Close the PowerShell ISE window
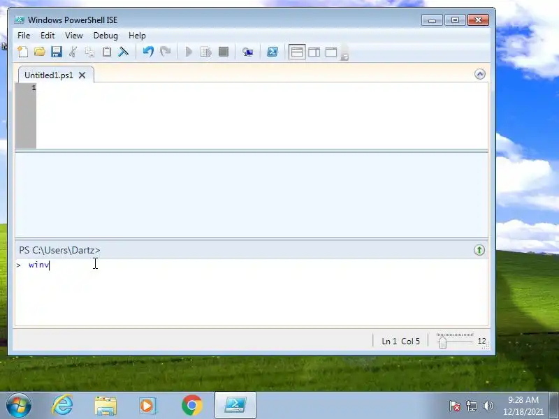559x419 pixels. 478,20
